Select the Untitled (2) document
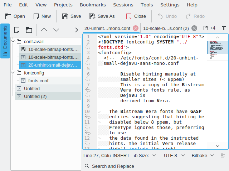The width and height of the screenshot is (229, 171). point(48,96)
